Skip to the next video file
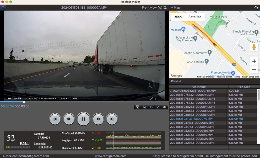 click(112, 119)
